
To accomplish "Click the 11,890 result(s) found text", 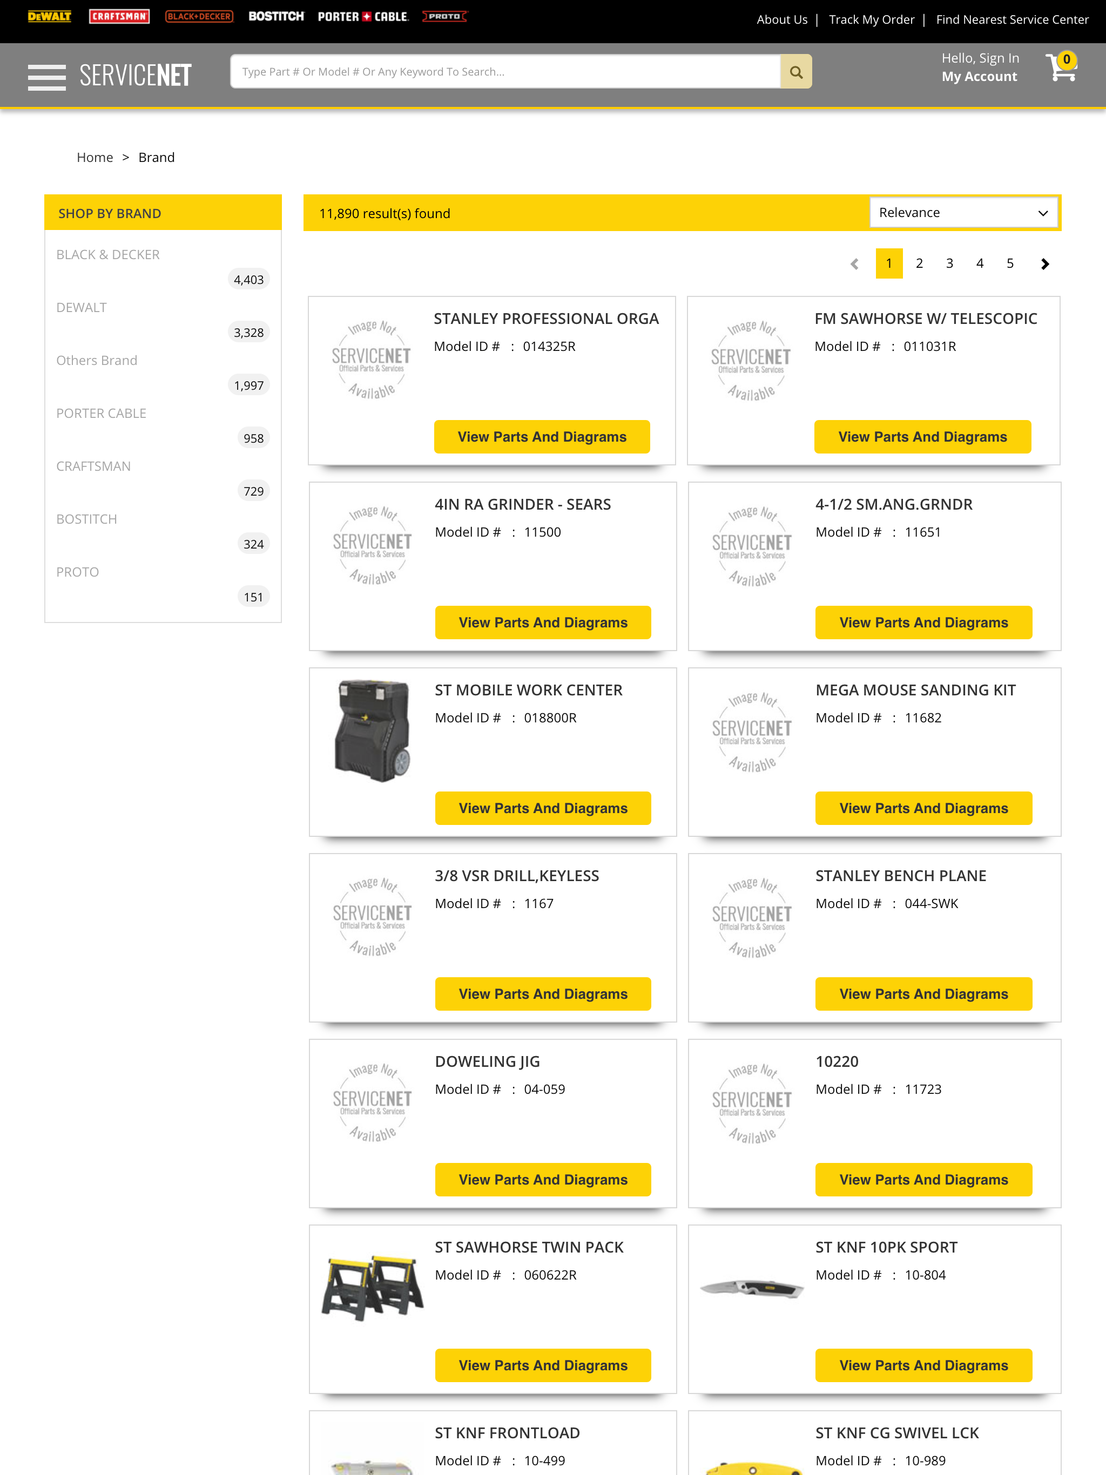I will click(385, 213).
